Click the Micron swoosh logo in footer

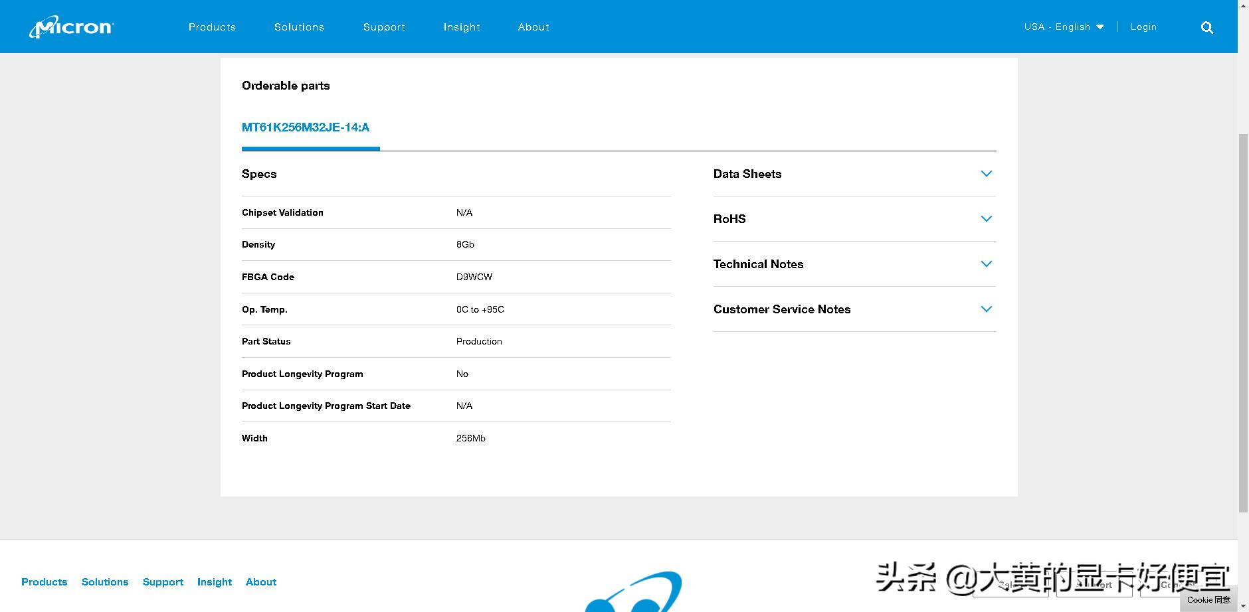pos(633,591)
